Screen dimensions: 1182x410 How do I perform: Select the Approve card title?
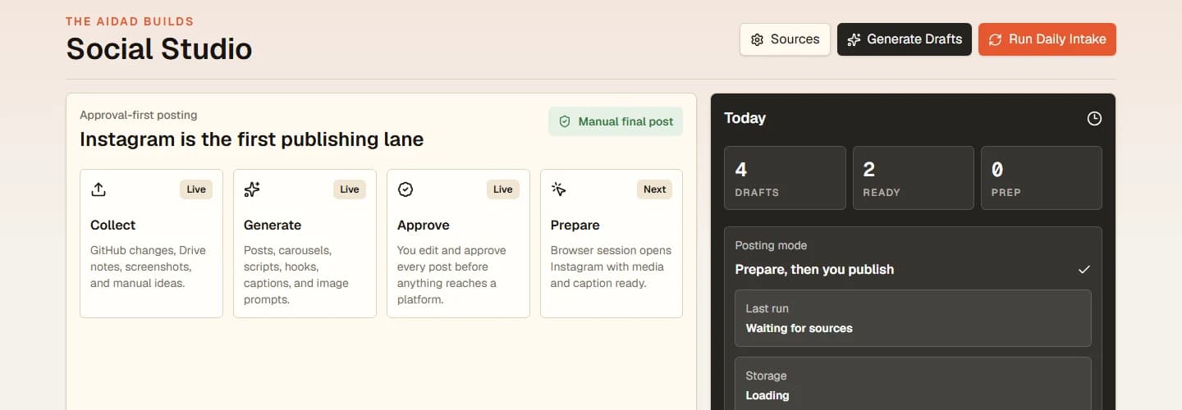[424, 225]
